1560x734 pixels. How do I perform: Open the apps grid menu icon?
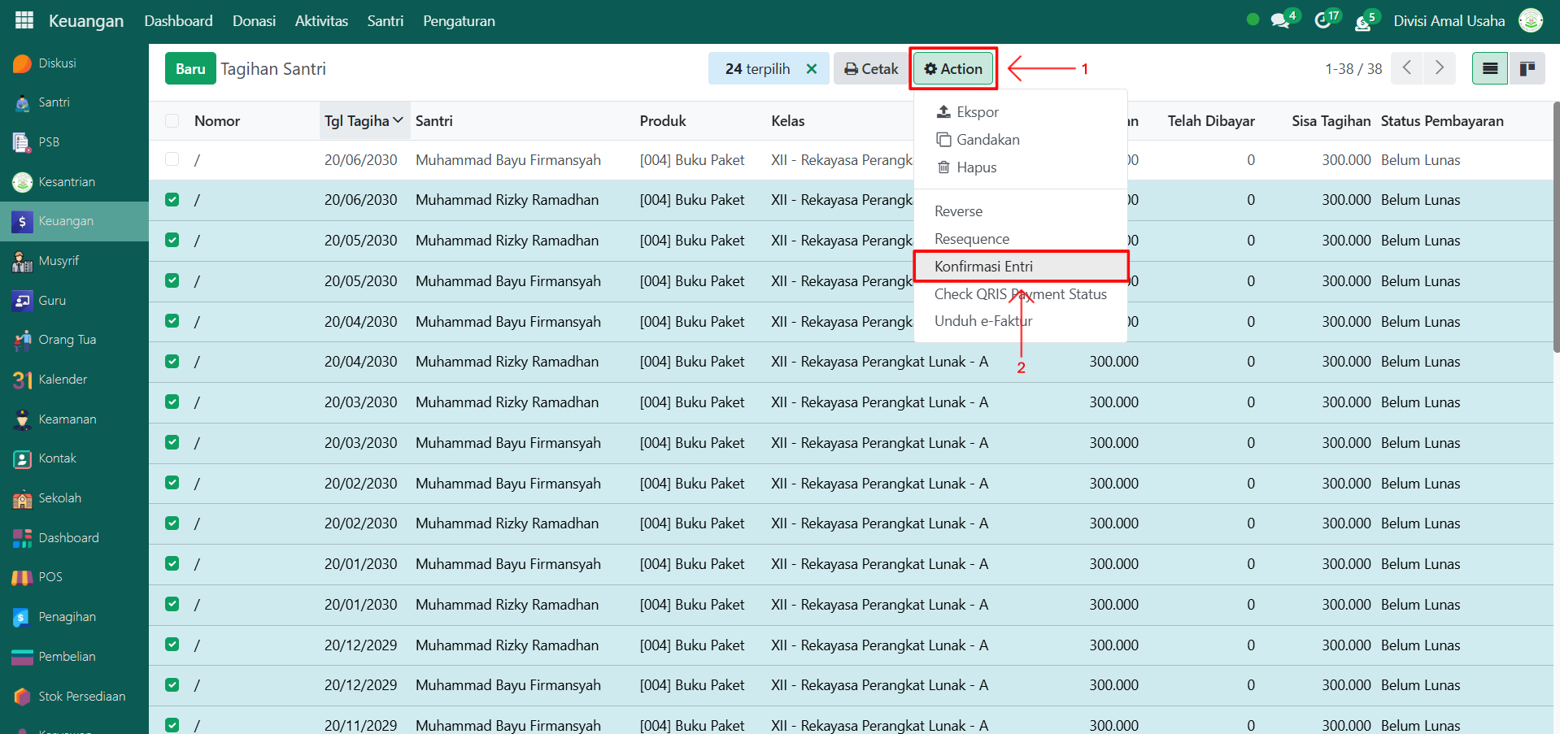(x=24, y=20)
